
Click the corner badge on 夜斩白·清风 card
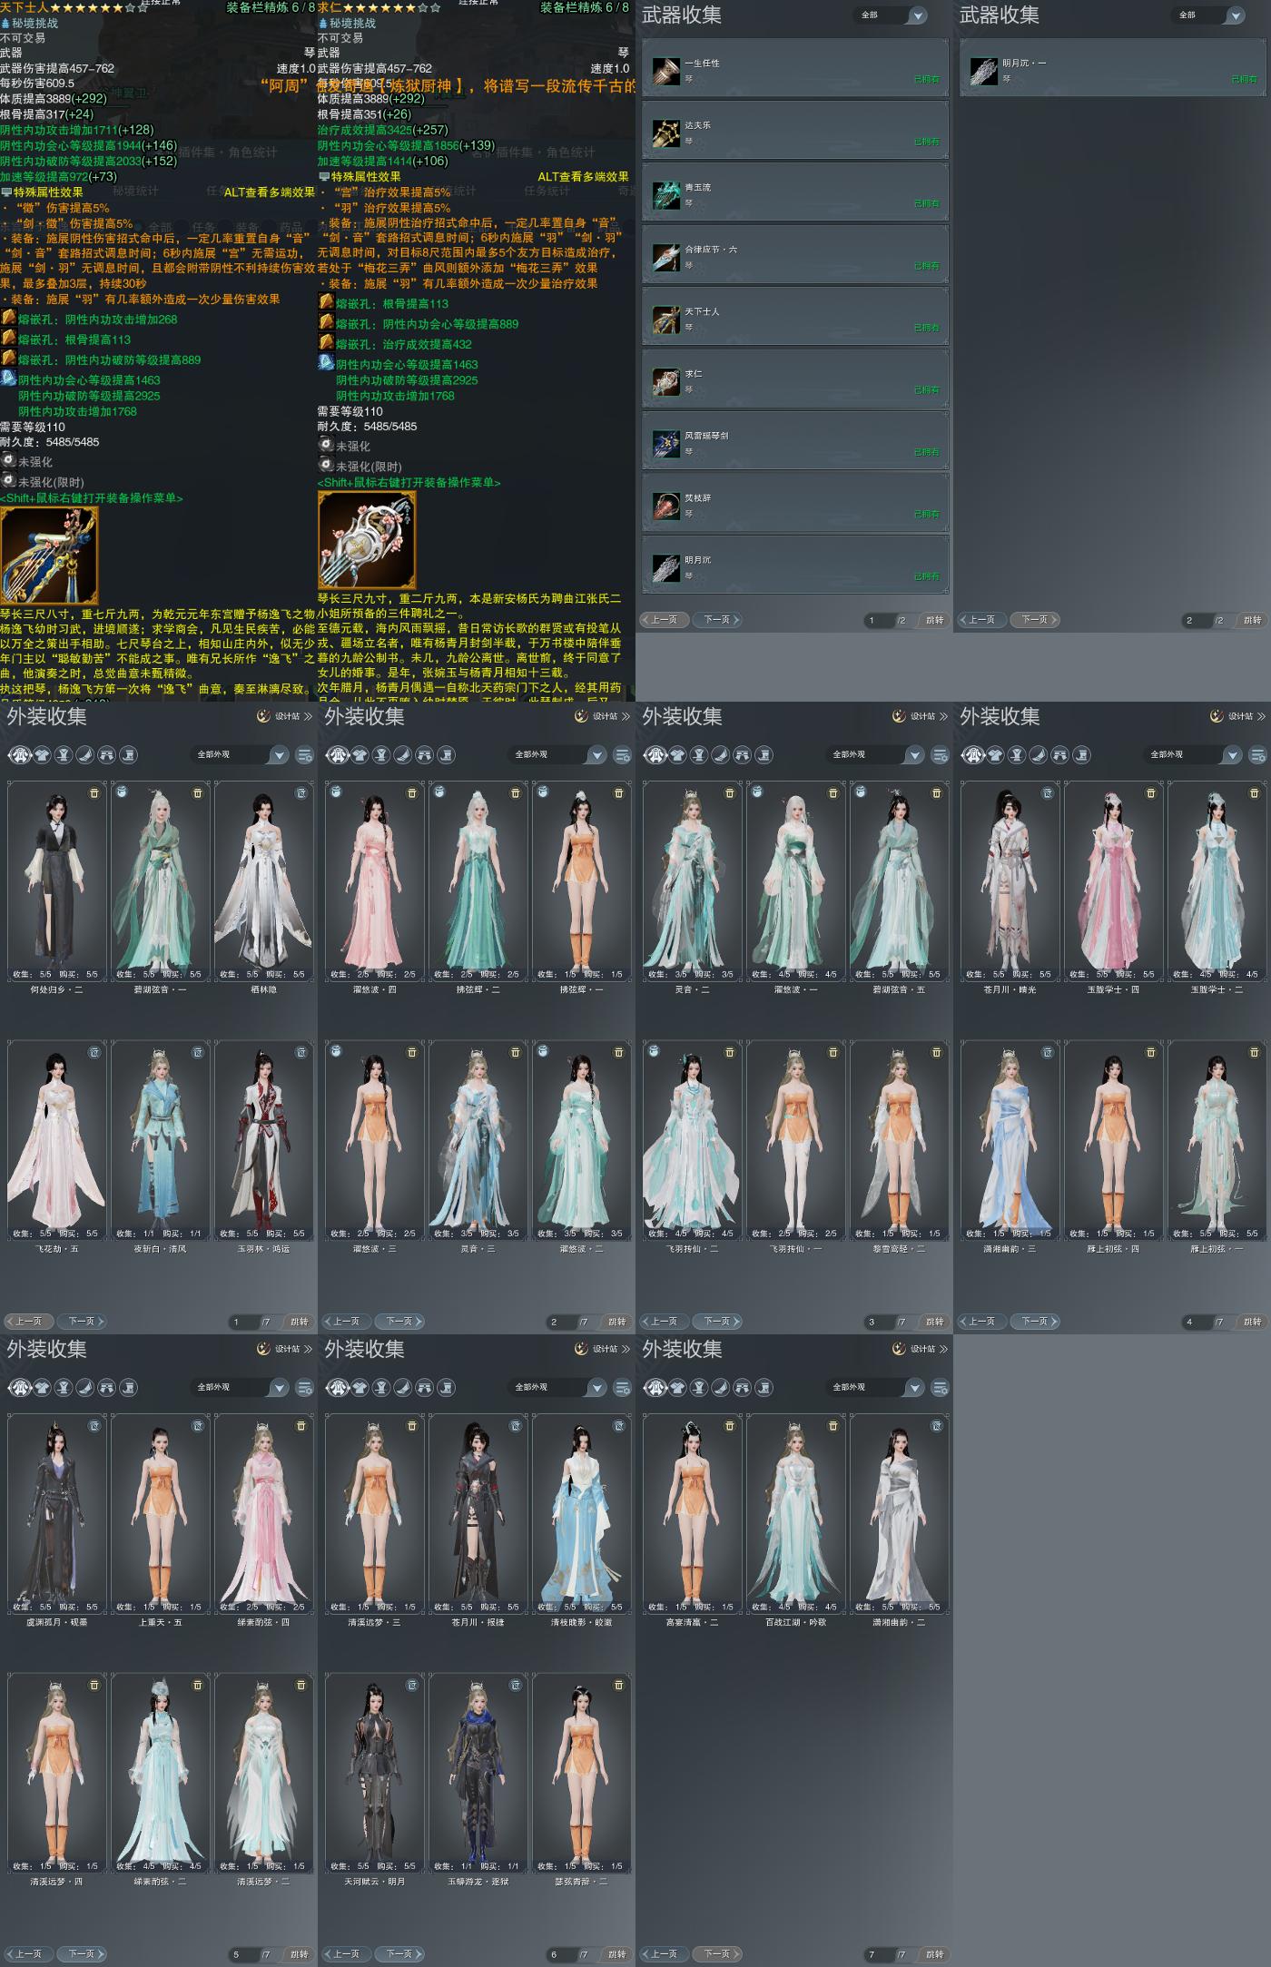pos(198,1052)
